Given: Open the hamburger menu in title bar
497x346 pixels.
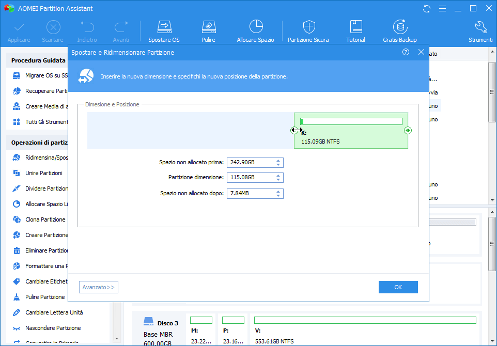Looking at the screenshot, I should click(442, 9).
